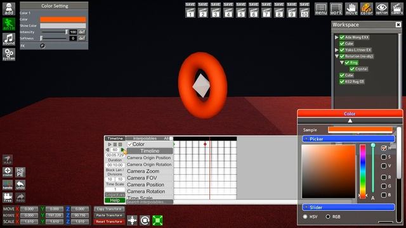
Task: Click the HSPE icon
Action: pyautogui.click(x=20, y=172)
